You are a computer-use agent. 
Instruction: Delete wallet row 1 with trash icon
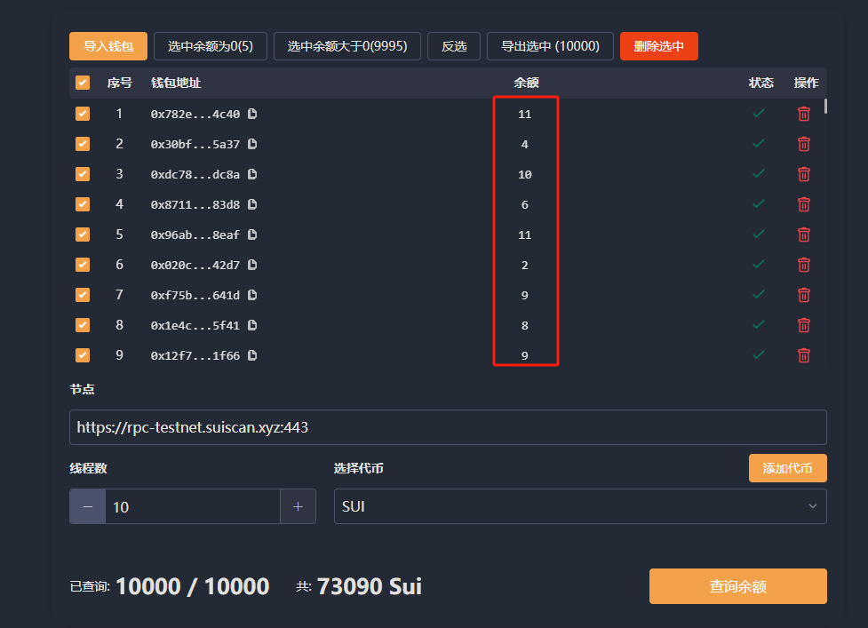click(x=804, y=114)
